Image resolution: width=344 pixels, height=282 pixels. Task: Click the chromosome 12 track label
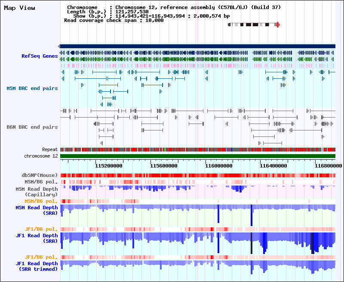(x=41, y=156)
